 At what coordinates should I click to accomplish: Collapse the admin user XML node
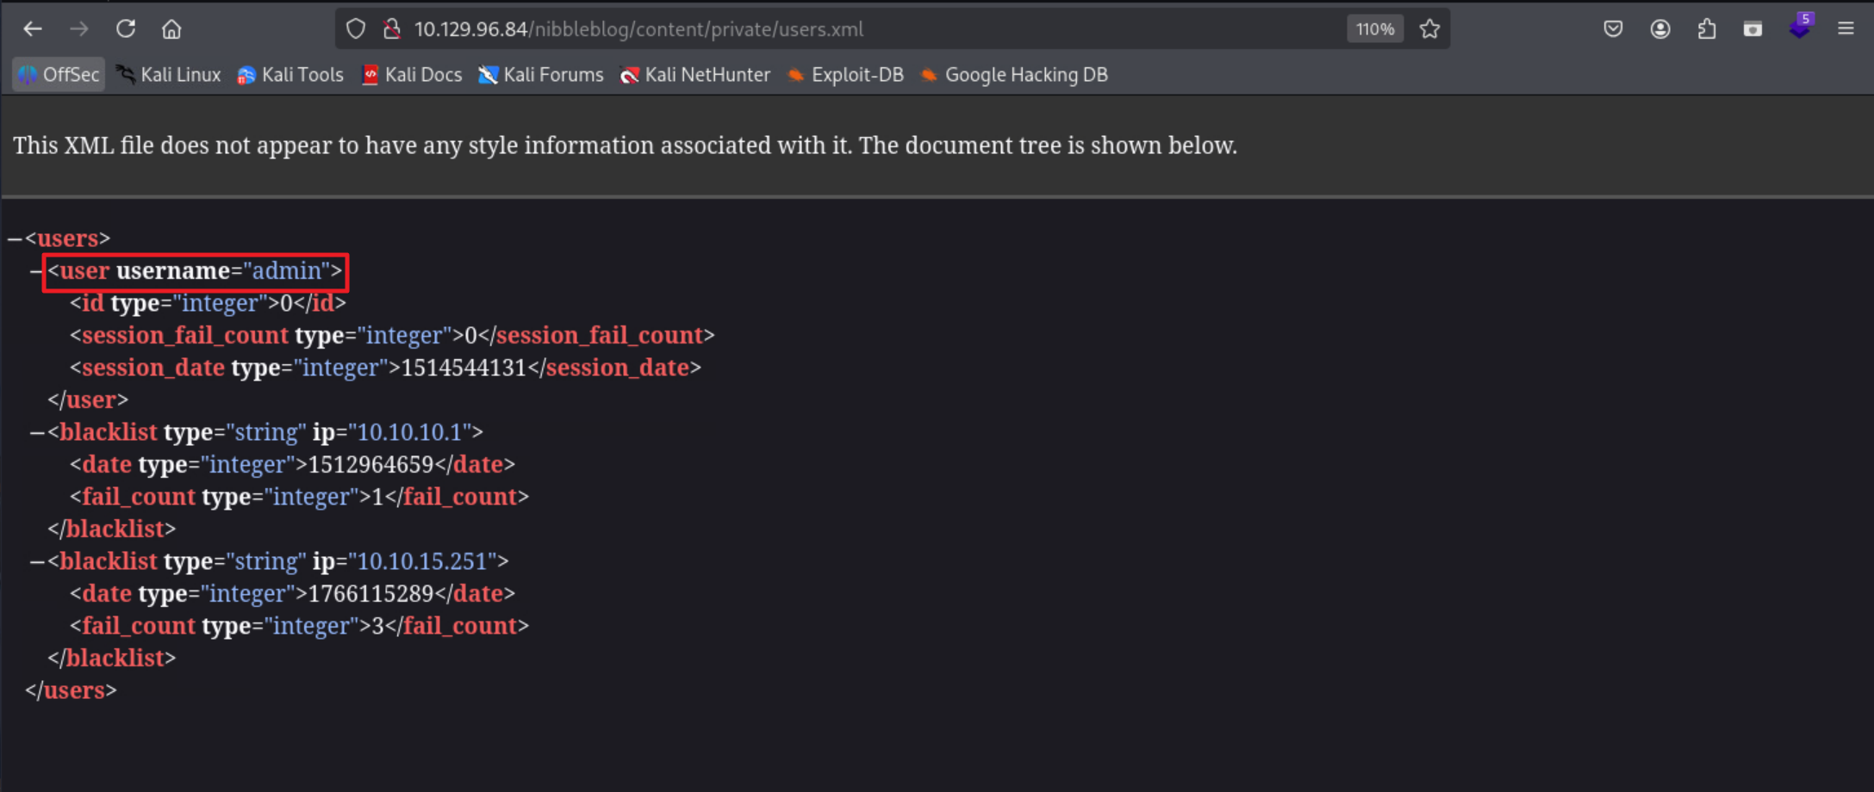[x=36, y=271]
